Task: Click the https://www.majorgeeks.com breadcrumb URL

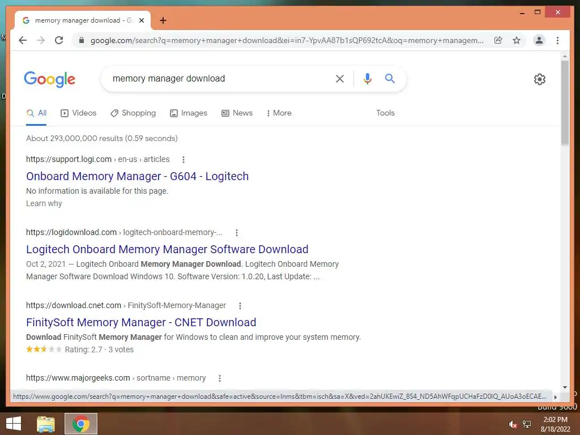Action: (78, 378)
